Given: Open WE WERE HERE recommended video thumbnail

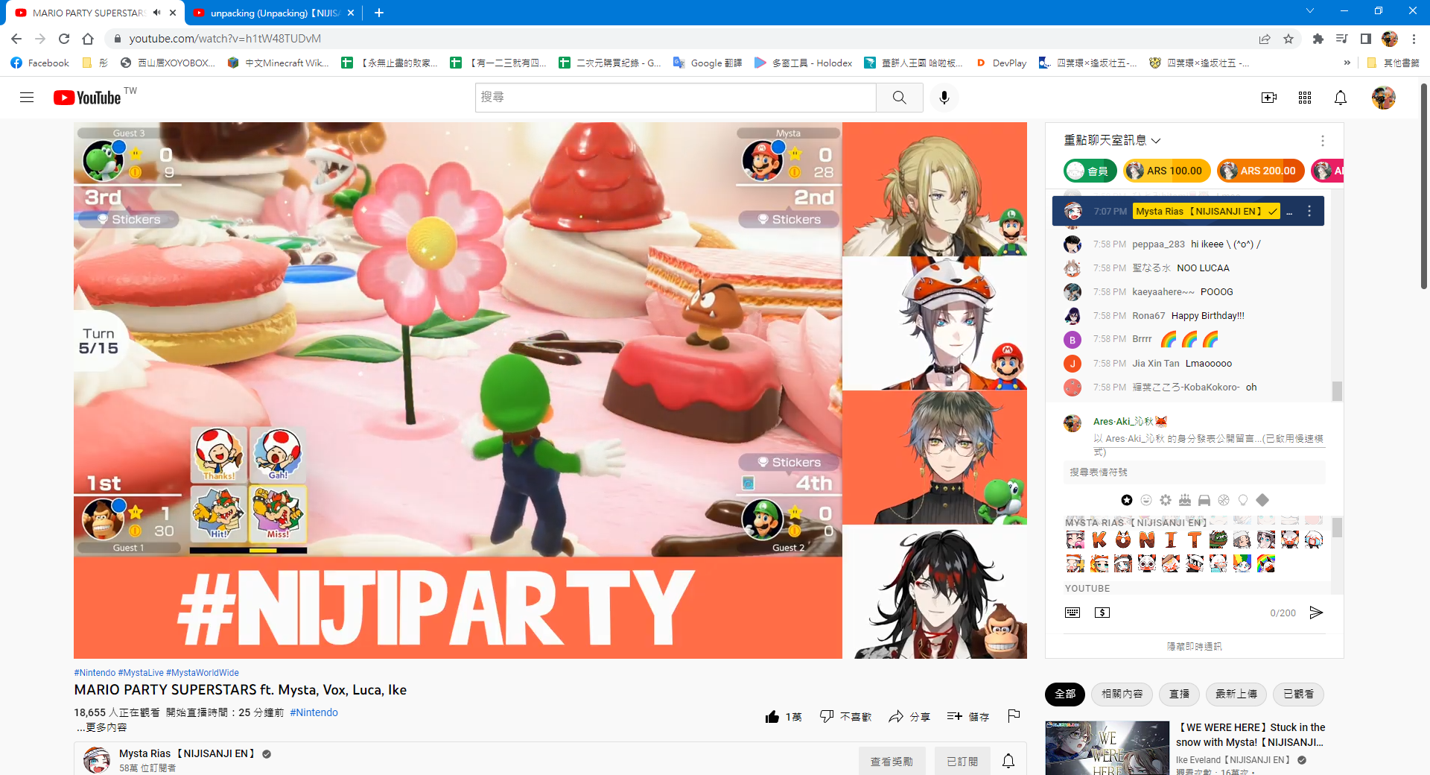Looking at the screenshot, I should (x=1107, y=748).
